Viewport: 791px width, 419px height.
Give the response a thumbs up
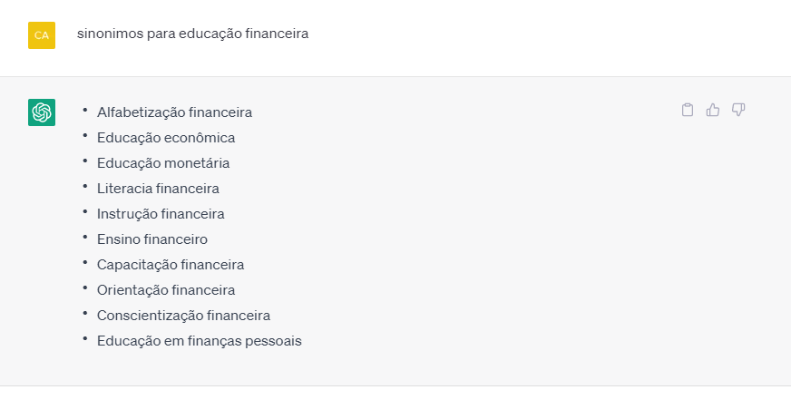713,110
